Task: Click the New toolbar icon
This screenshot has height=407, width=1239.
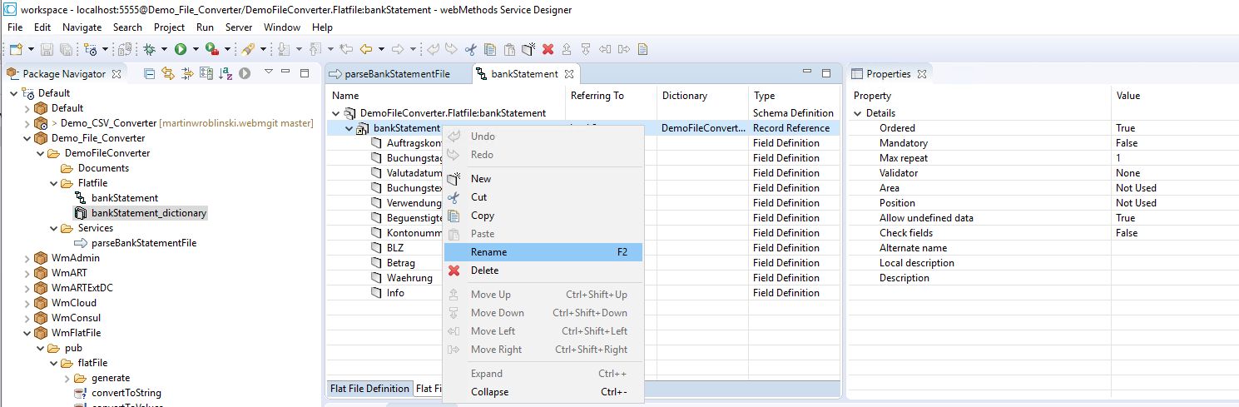Action: click(15, 49)
